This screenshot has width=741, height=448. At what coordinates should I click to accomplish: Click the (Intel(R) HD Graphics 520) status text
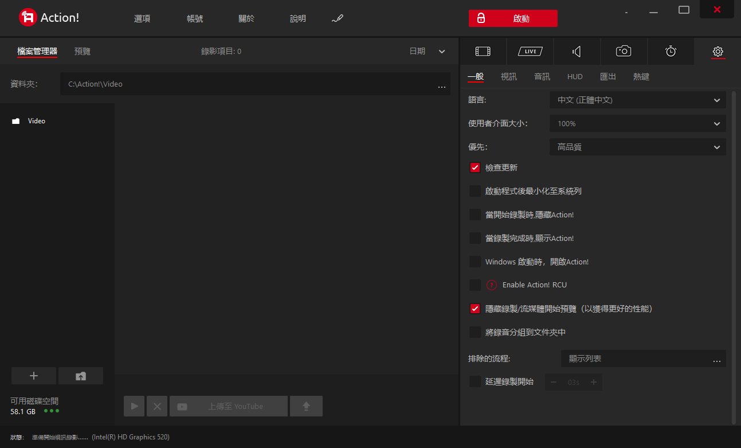pyautogui.click(x=131, y=437)
